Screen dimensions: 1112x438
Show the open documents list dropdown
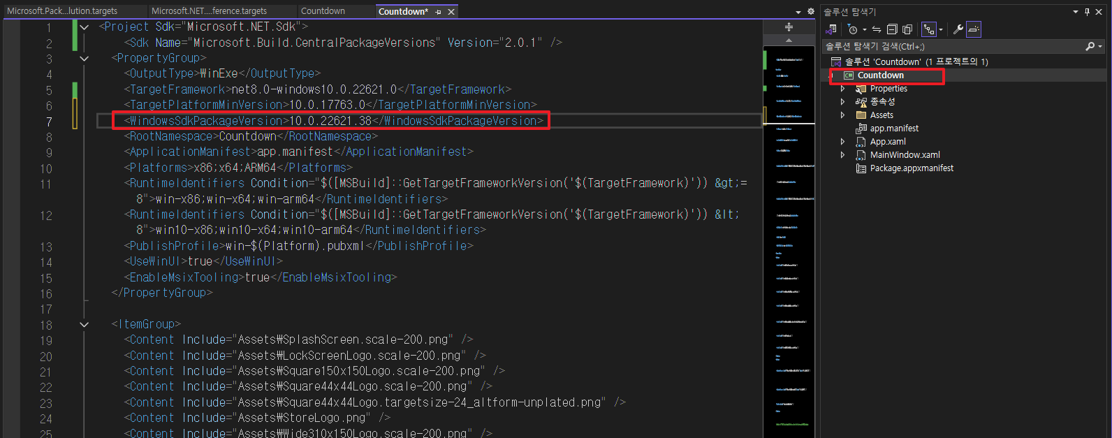[x=798, y=12]
